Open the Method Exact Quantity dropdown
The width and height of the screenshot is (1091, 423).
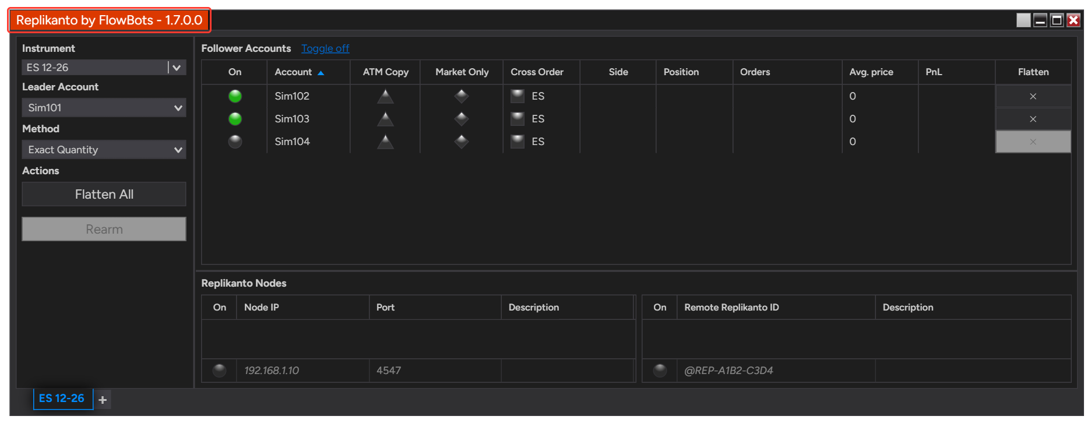[104, 150]
